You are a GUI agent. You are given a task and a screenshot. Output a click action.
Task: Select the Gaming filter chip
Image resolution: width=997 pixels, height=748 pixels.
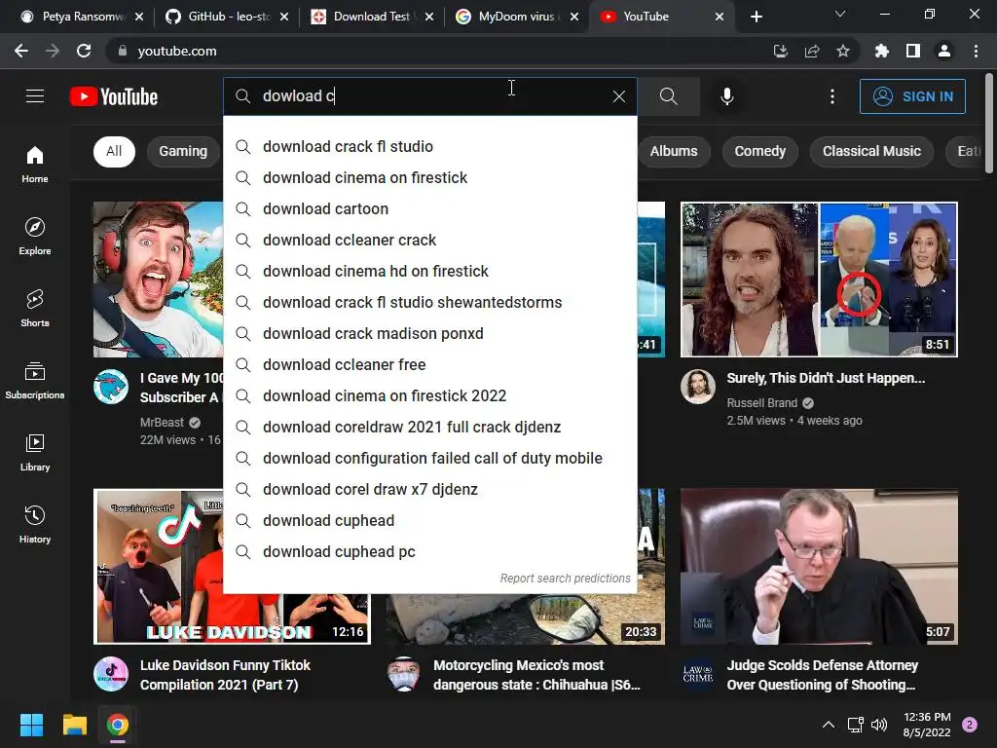[x=183, y=151]
